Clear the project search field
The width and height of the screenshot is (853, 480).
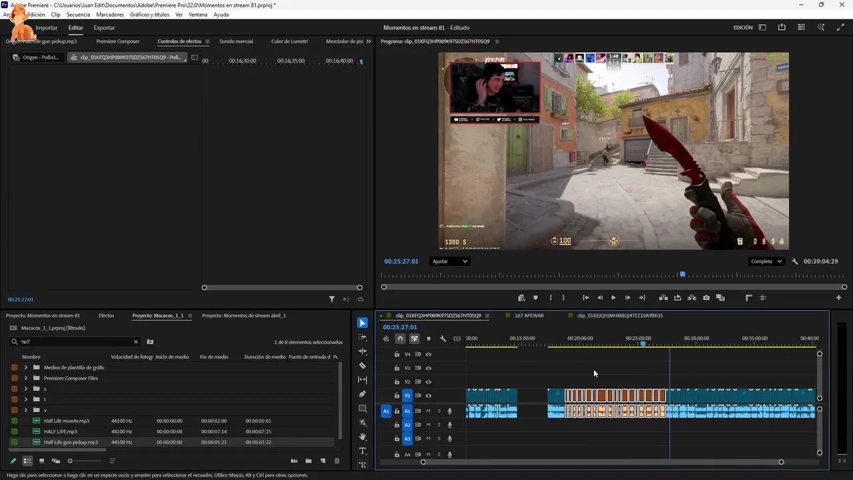(136, 342)
